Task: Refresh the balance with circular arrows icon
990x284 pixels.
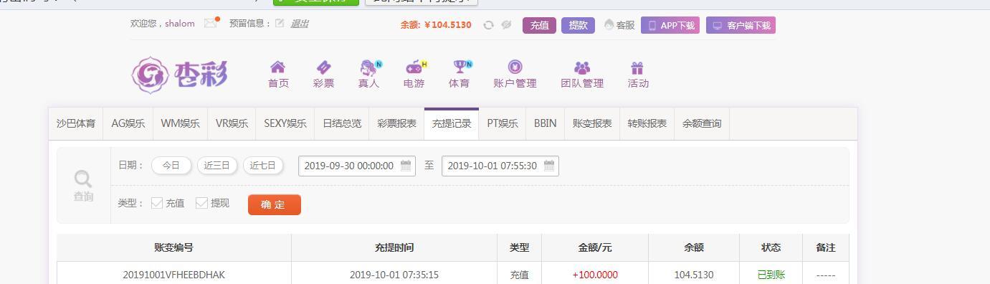Action: pyautogui.click(x=488, y=25)
